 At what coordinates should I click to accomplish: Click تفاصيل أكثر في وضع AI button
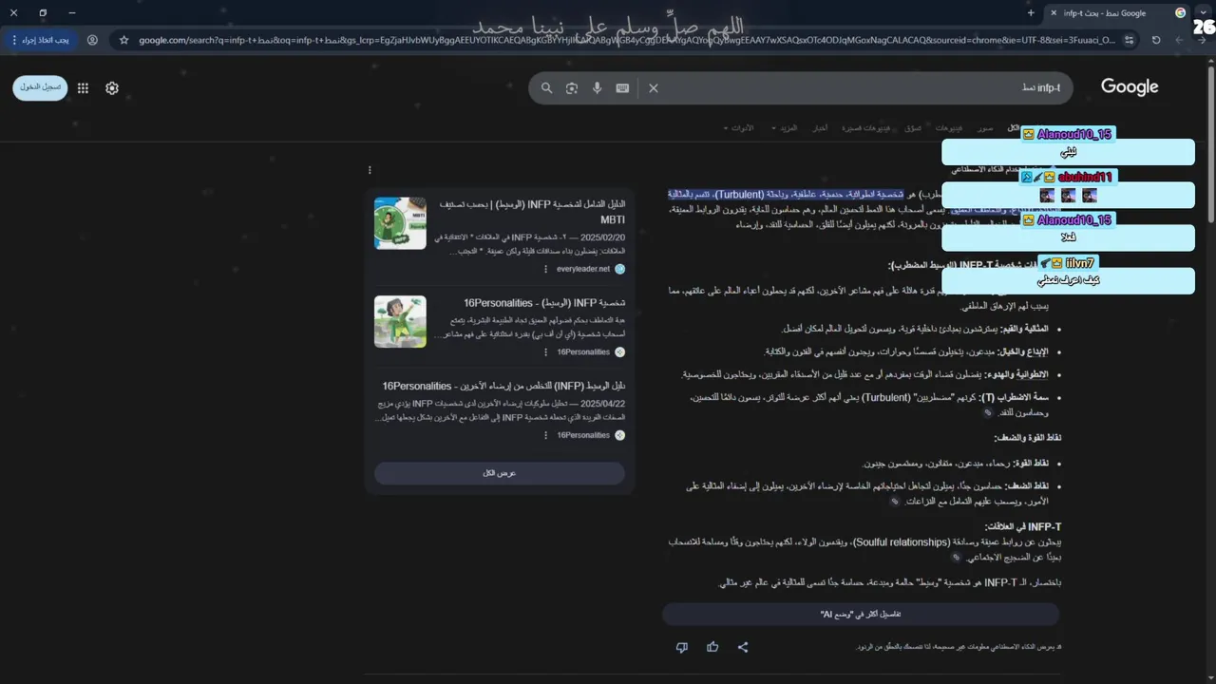point(861,615)
